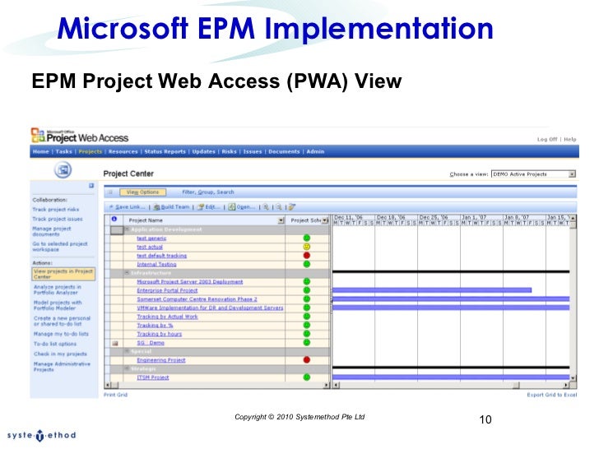Click the Project Web Access logo icon

click(x=38, y=135)
